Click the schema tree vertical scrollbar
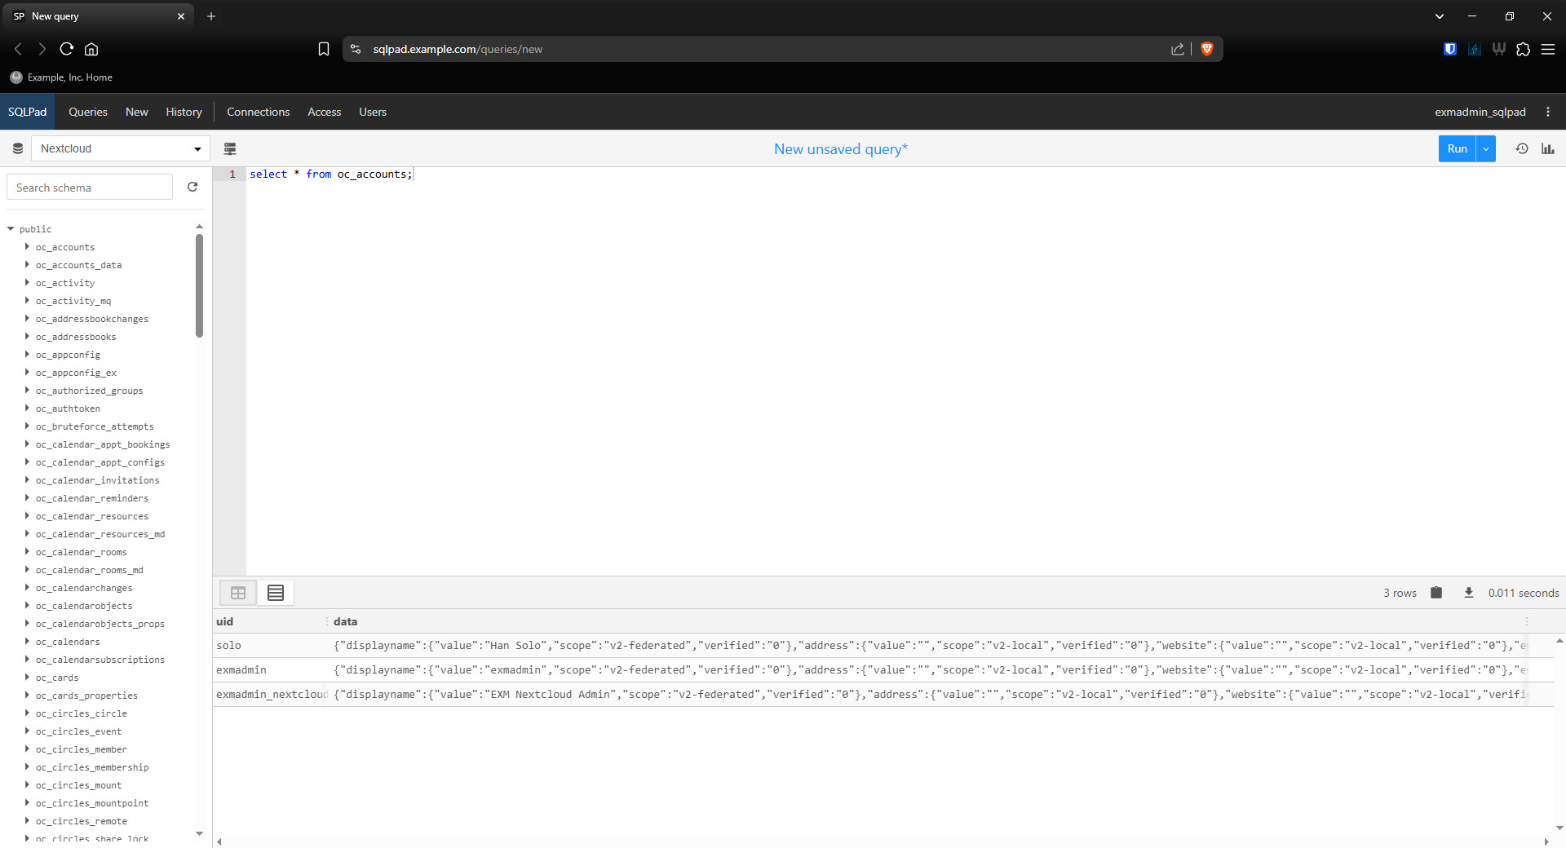Screen dimensions: 1566x848 pos(199,285)
